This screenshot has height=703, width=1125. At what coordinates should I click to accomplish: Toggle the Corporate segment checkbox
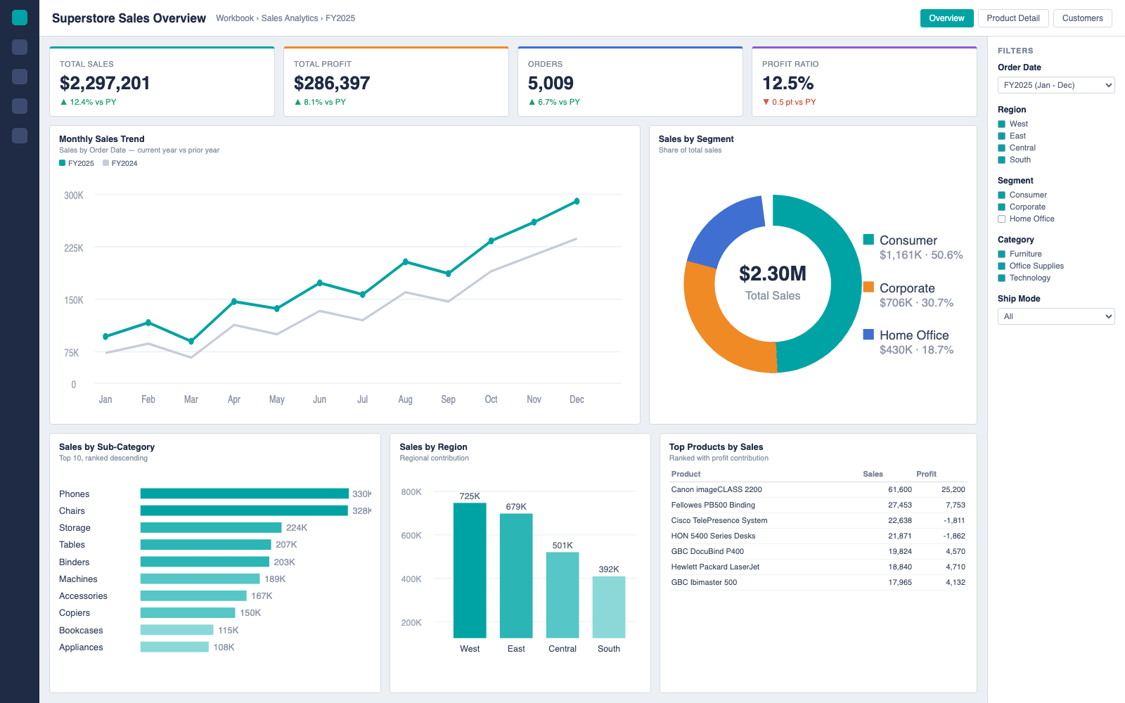coord(1002,207)
